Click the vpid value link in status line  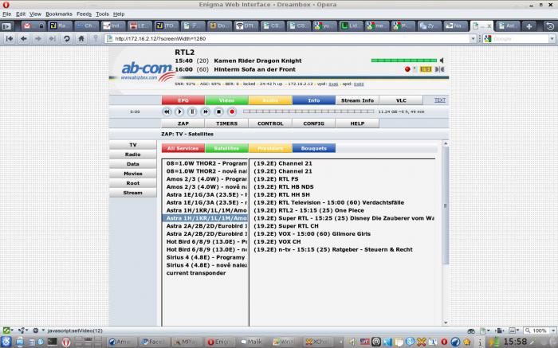[x=333, y=84]
